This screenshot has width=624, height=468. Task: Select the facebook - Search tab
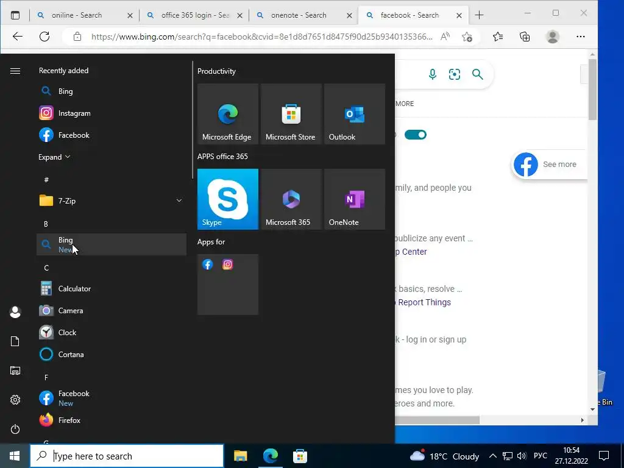414,15
